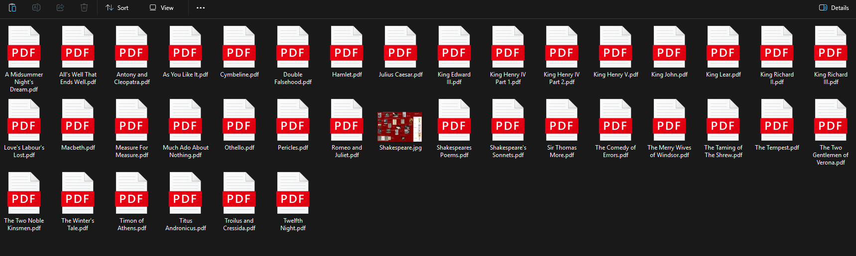Click the Othello.pdf file icon
The image size is (856, 256).
point(239,120)
